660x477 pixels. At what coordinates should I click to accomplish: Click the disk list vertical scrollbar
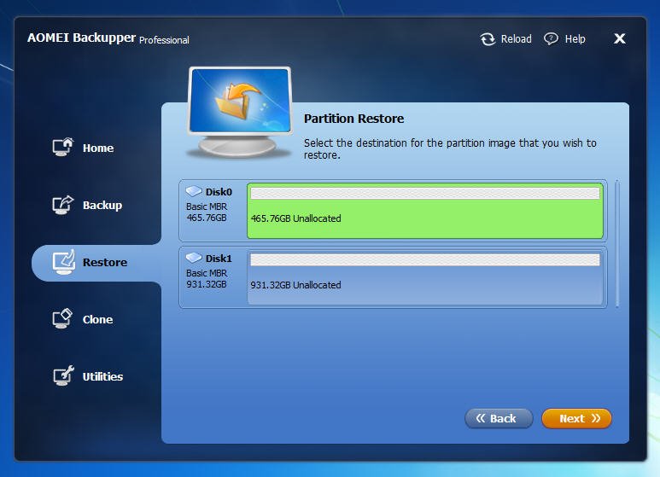coord(617,244)
